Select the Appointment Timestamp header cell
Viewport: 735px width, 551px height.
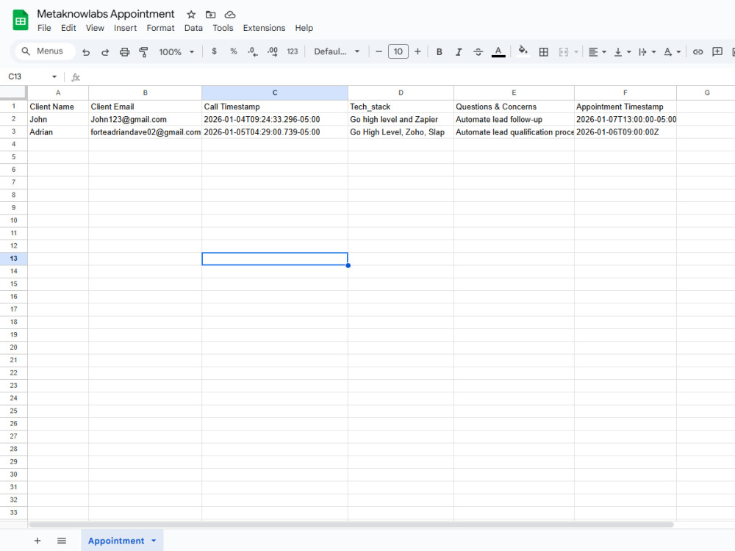625,107
